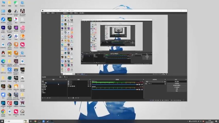Image resolution: width=219 pixels, height=123 pixels.
Task: Click the transition duration spinner arrows
Action: (x=165, y=84)
